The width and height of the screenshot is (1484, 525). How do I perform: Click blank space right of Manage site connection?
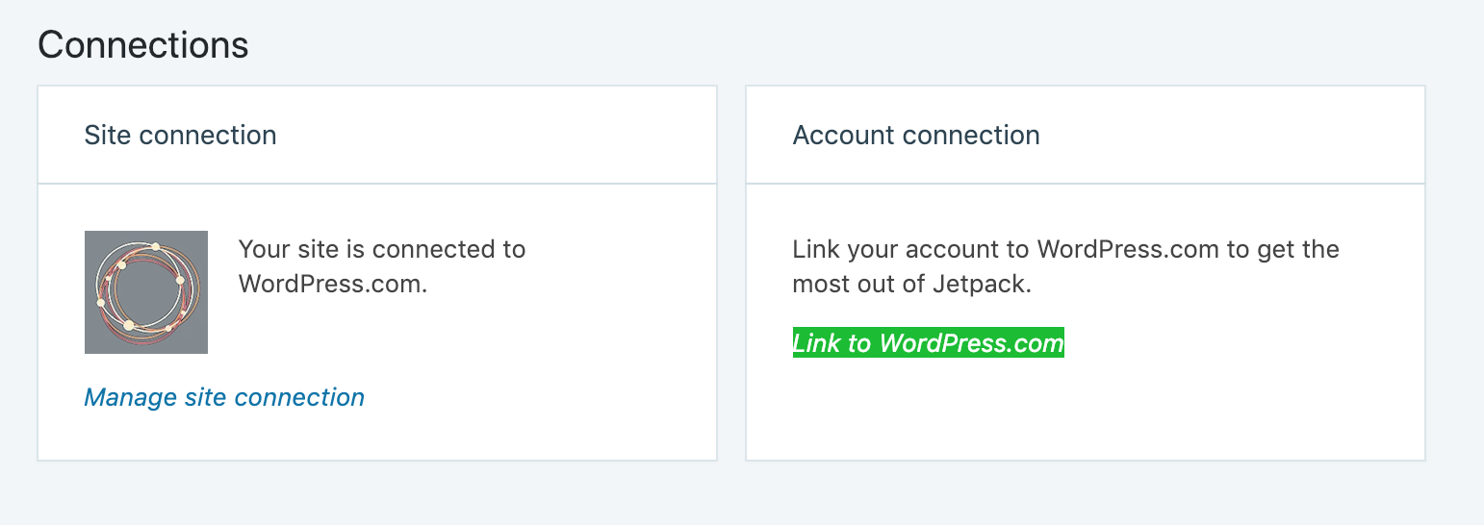point(539,397)
